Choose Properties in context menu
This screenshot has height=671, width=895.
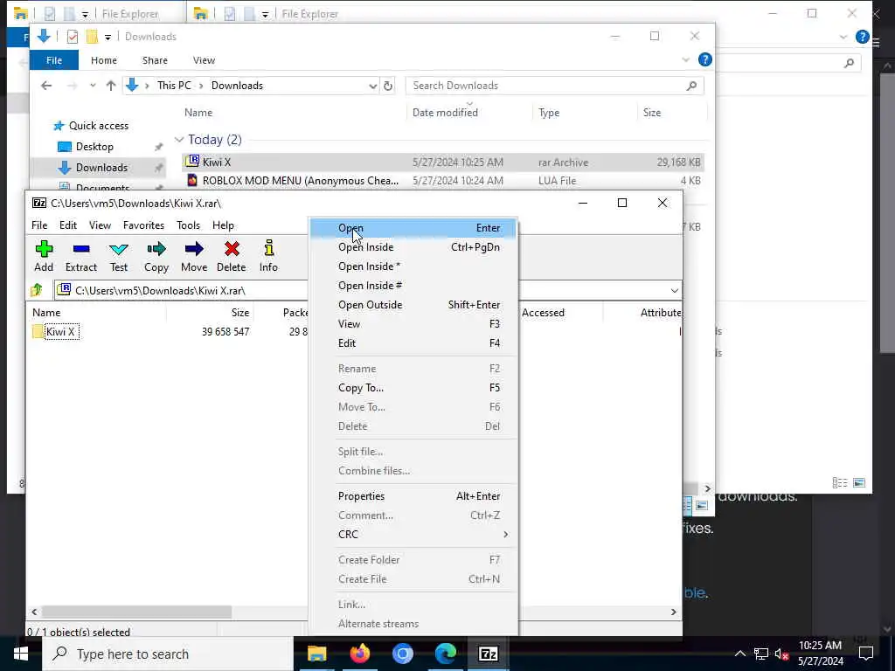coord(413,496)
